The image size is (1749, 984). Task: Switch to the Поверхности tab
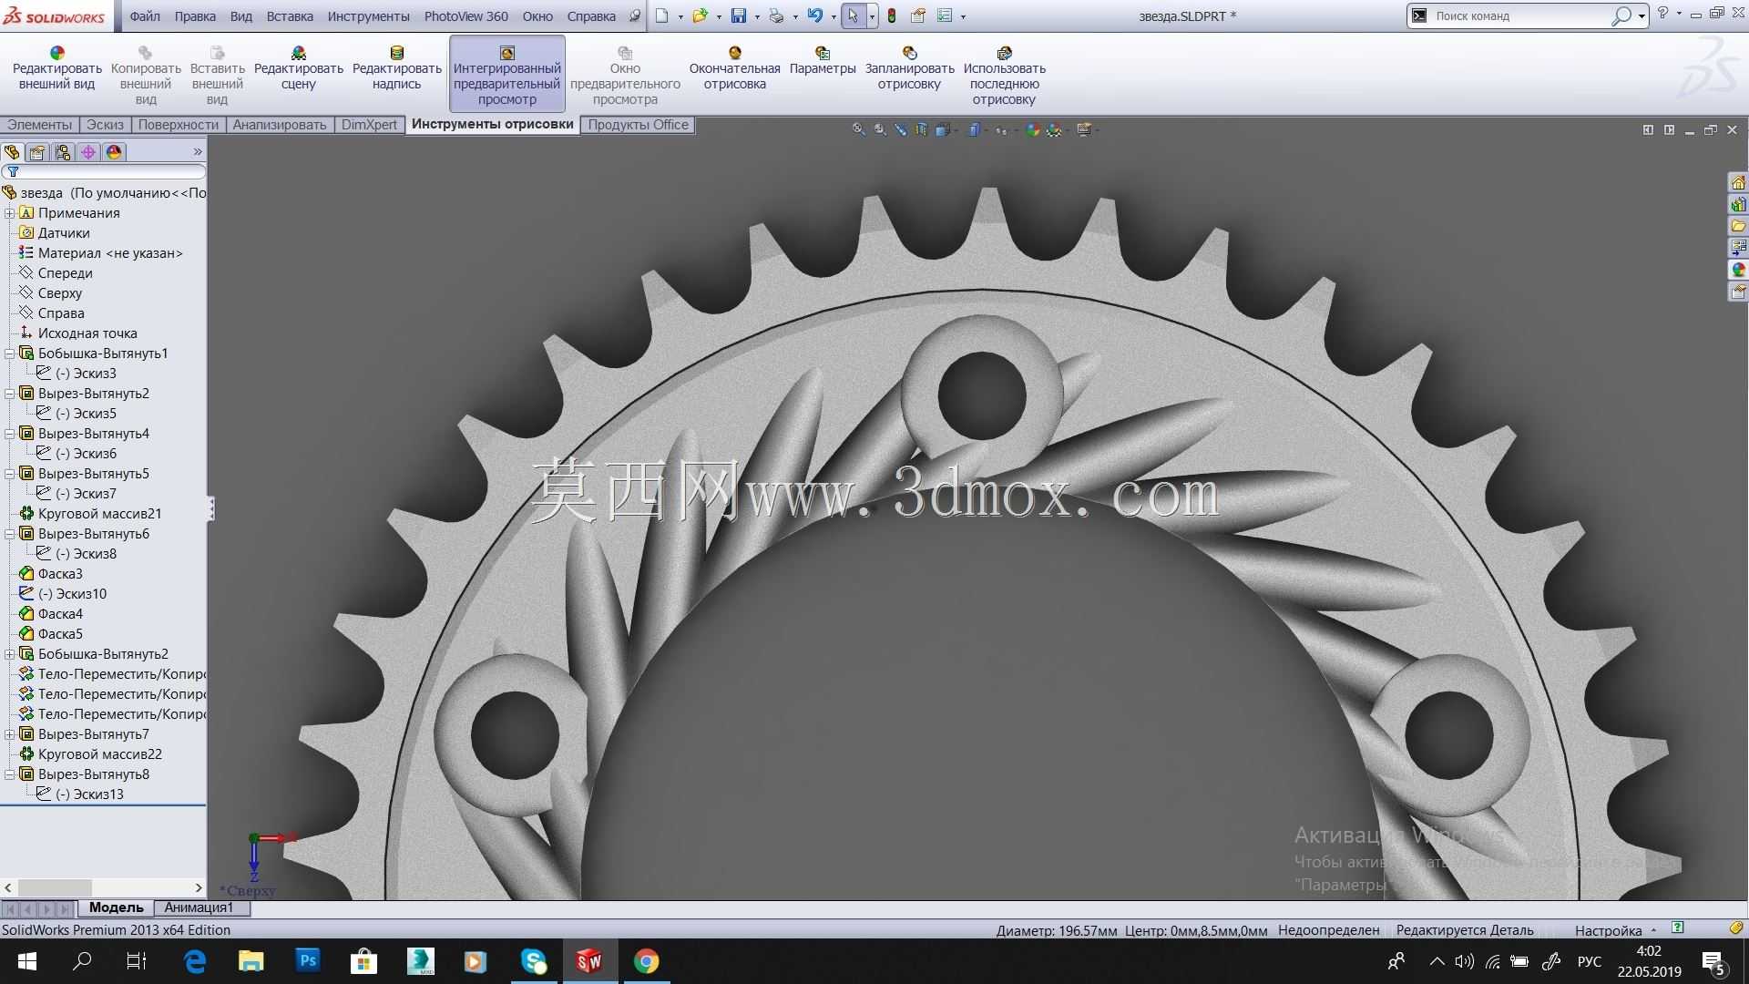(179, 125)
